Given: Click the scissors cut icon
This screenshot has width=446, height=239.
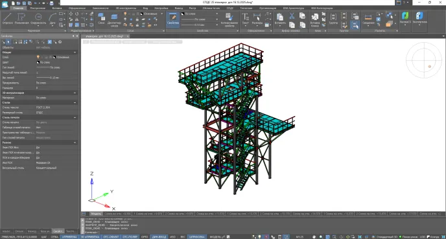Looking at the screenshot, I should 292,16.
